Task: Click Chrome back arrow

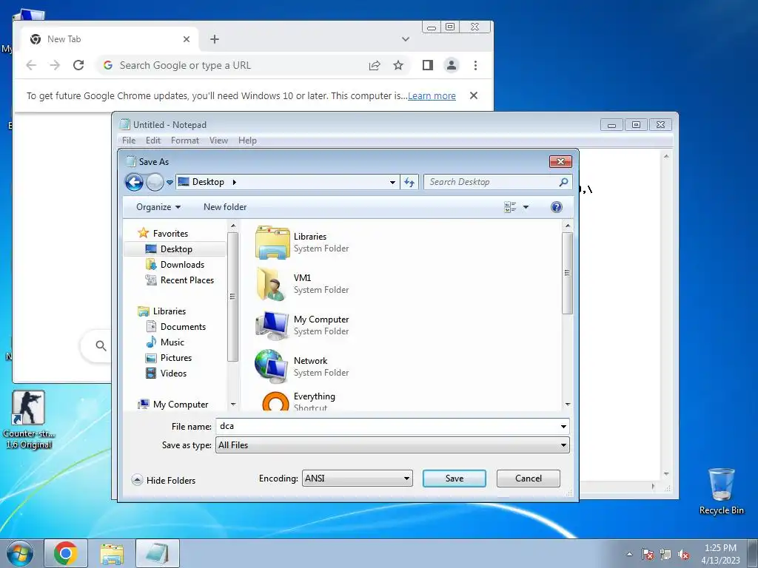Action: [31, 65]
